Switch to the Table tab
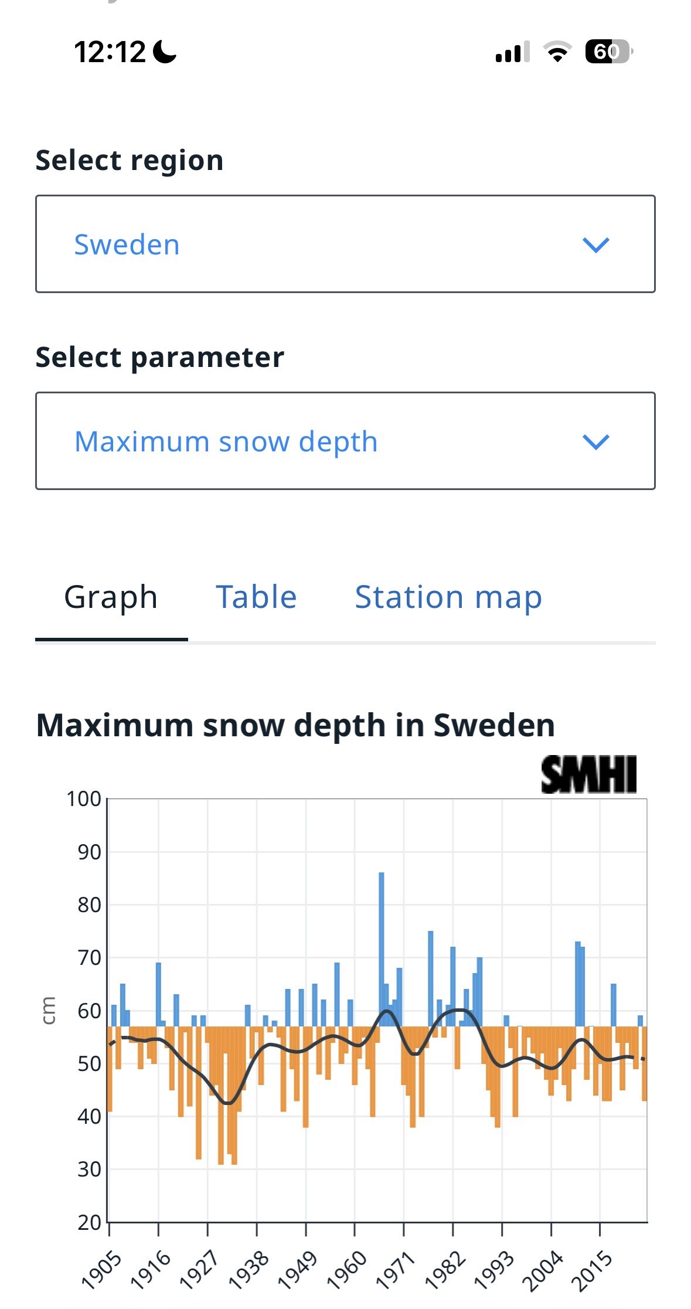This screenshot has width=691, height=1309. click(x=257, y=597)
